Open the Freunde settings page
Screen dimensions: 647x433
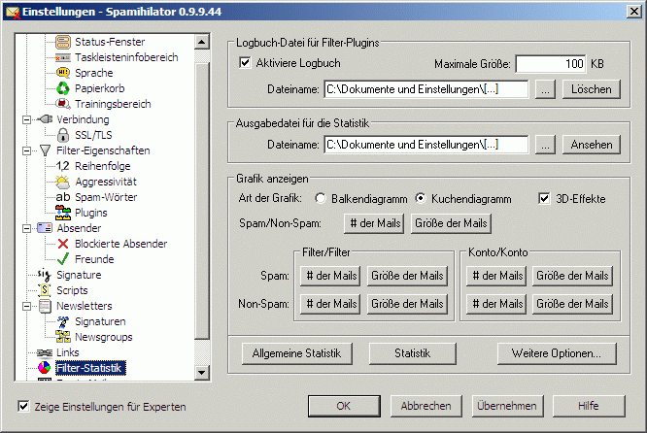pyautogui.click(x=94, y=259)
